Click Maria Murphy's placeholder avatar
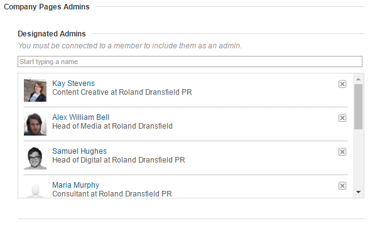Screen dimensions: 370x226 point(35,191)
